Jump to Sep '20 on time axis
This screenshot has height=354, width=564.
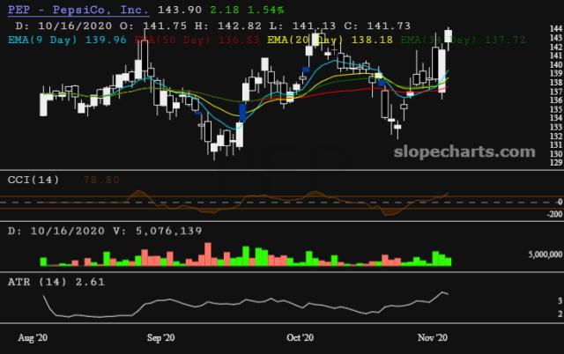(160, 337)
